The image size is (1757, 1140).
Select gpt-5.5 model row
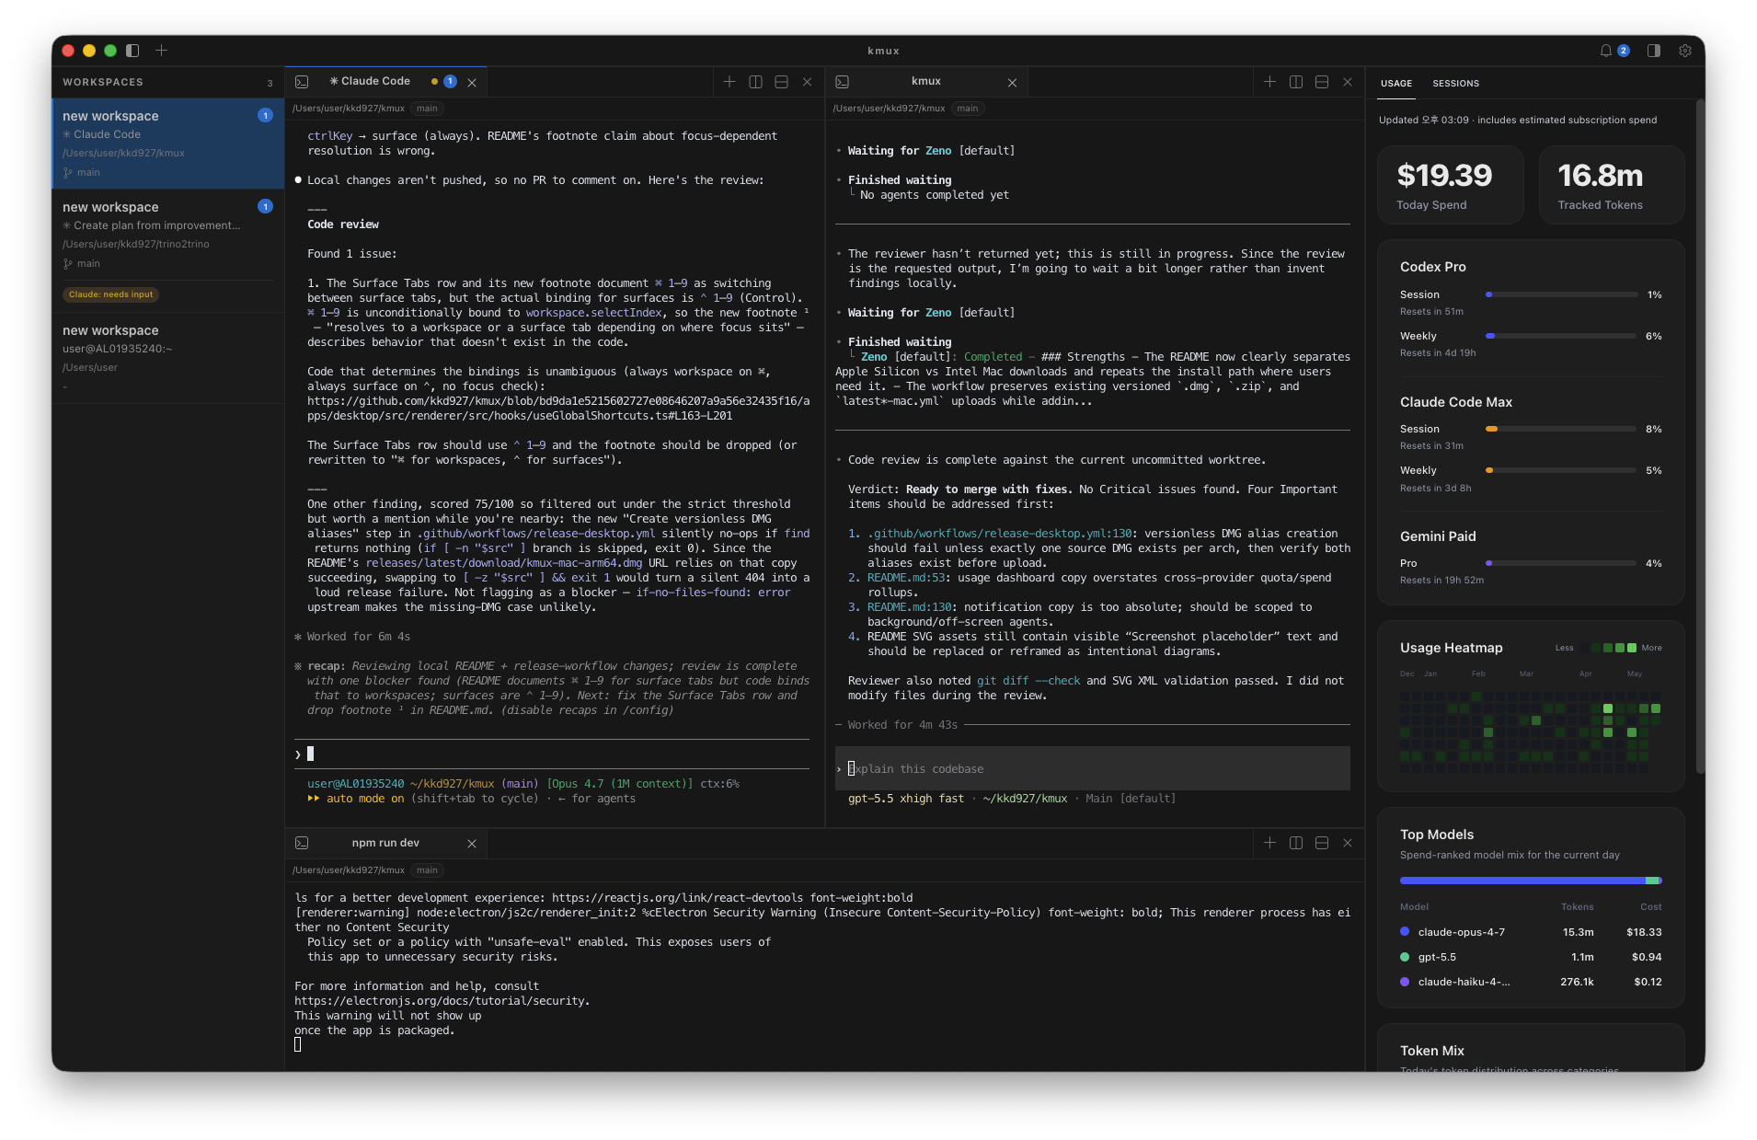(1531, 957)
